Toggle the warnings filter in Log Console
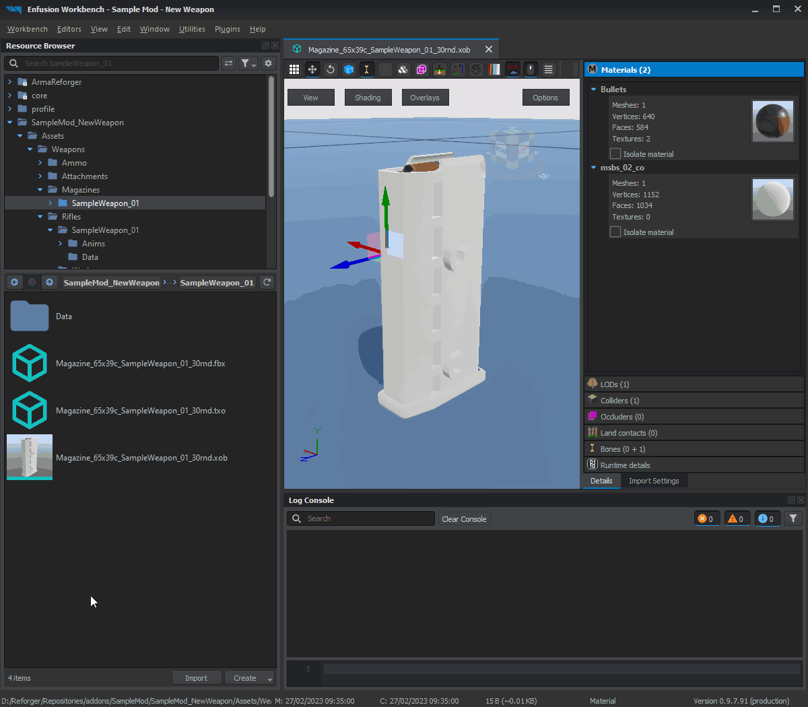 coord(736,518)
